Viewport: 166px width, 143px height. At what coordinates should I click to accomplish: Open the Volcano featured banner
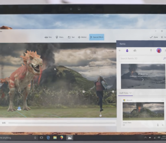pos(143,76)
